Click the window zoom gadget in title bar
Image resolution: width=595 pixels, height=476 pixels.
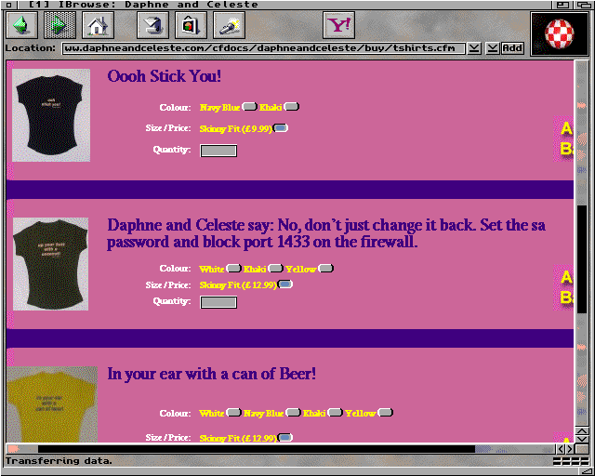[562, 5]
